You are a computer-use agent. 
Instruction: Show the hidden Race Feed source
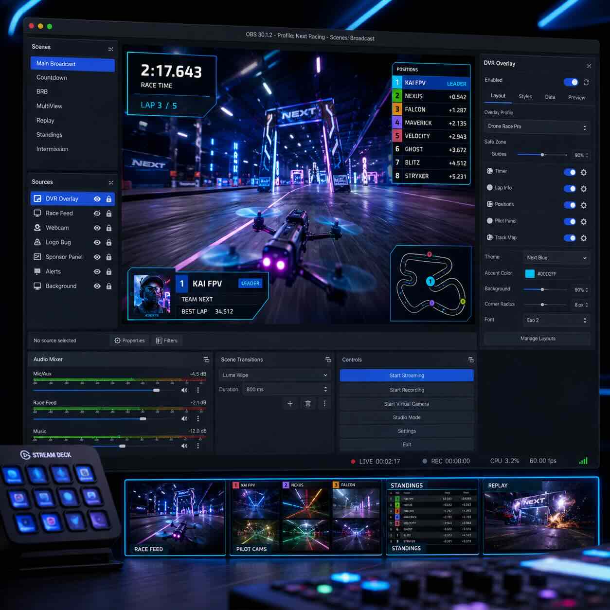[97, 214]
